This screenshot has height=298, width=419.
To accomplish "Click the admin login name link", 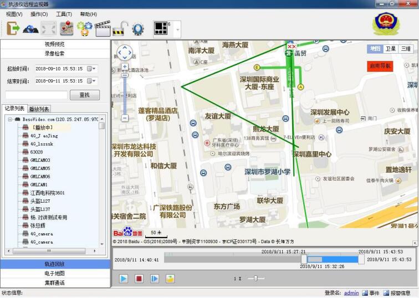I will coord(351,293).
